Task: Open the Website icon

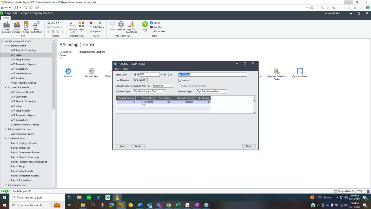Action: tap(121, 26)
